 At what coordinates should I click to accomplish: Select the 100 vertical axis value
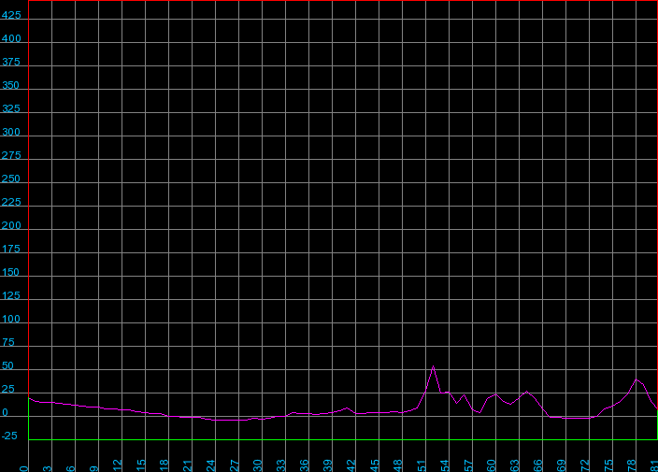click(x=11, y=320)
